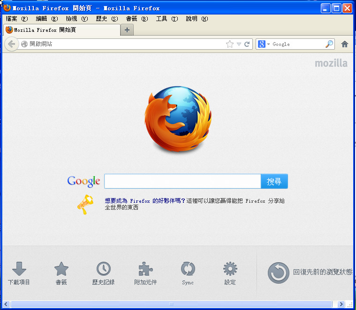Open Sync with the circular arrows icon

[188, 273]
